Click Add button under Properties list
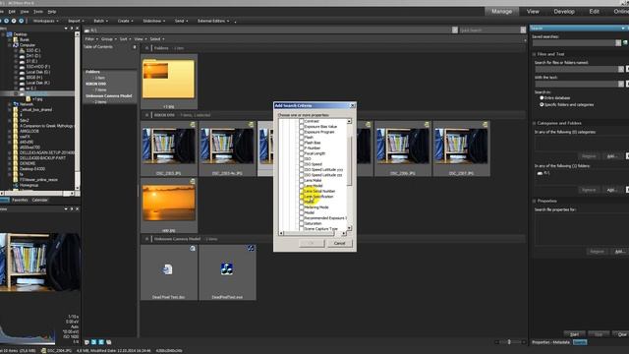 point(619,252)
